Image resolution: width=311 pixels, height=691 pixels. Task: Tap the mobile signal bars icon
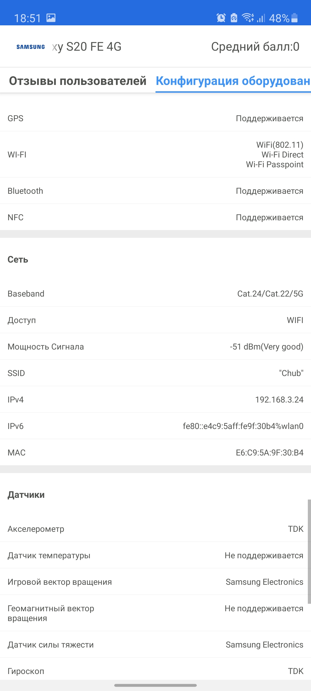pos(261,18)
